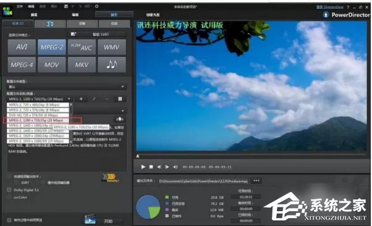Switch to the 3D tab
Viewport: 372px width, 226px height.
point(50,23)
